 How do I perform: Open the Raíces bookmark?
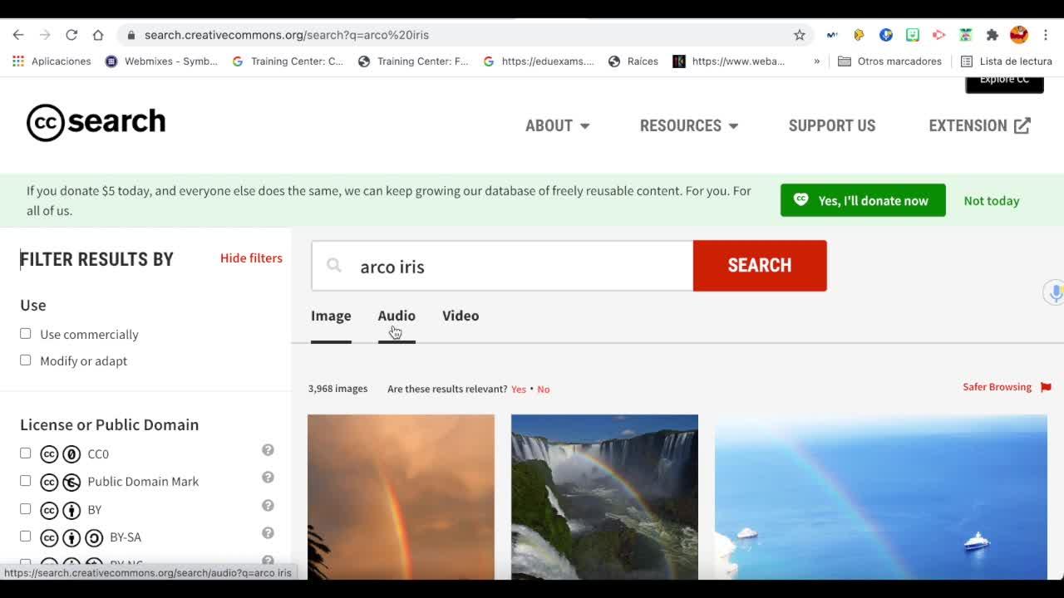click(633, 61)
